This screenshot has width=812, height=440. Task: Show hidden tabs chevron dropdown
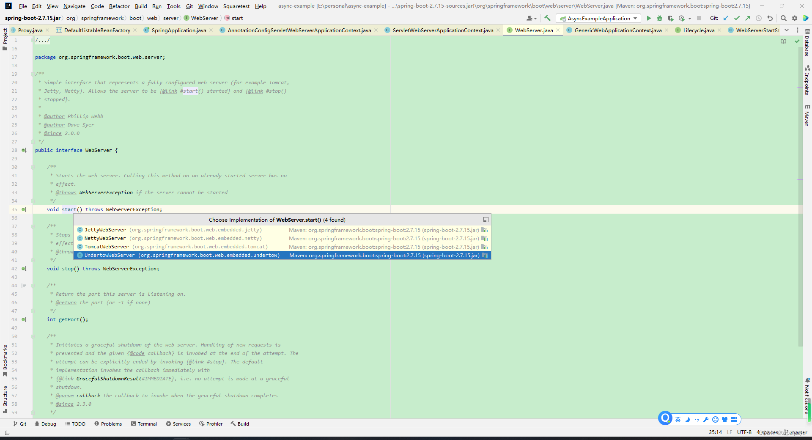point(787,30)
